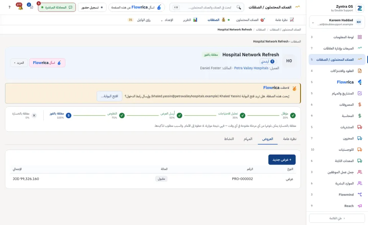Click the archived help question icon
The height and width of the screenshot is (225, 368).
[x=272, y=61]
